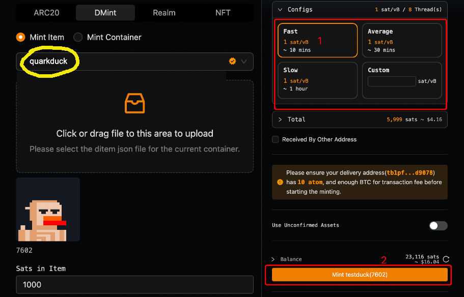
Task: Switch to the Realm tab
Action: (164, 13)
